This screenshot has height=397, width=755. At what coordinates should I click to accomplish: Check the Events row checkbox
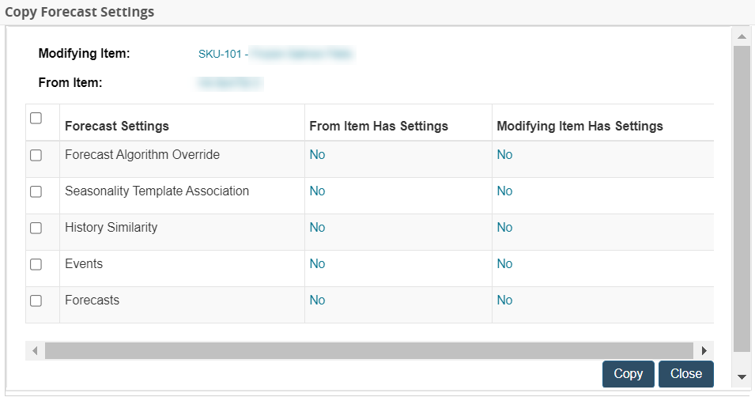(36, 265)
